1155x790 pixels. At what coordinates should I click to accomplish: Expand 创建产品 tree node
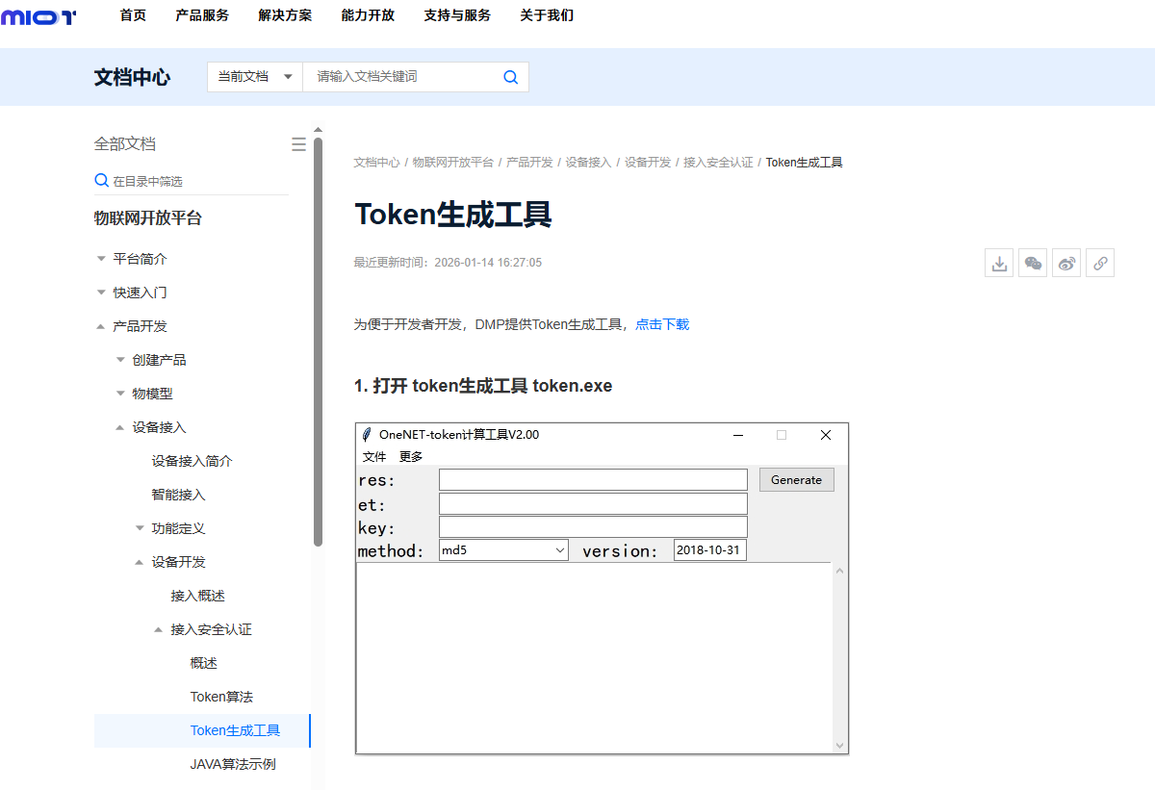(x=120, y=360)
